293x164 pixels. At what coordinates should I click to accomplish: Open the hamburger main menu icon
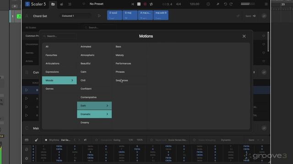[x=266, y=4]
